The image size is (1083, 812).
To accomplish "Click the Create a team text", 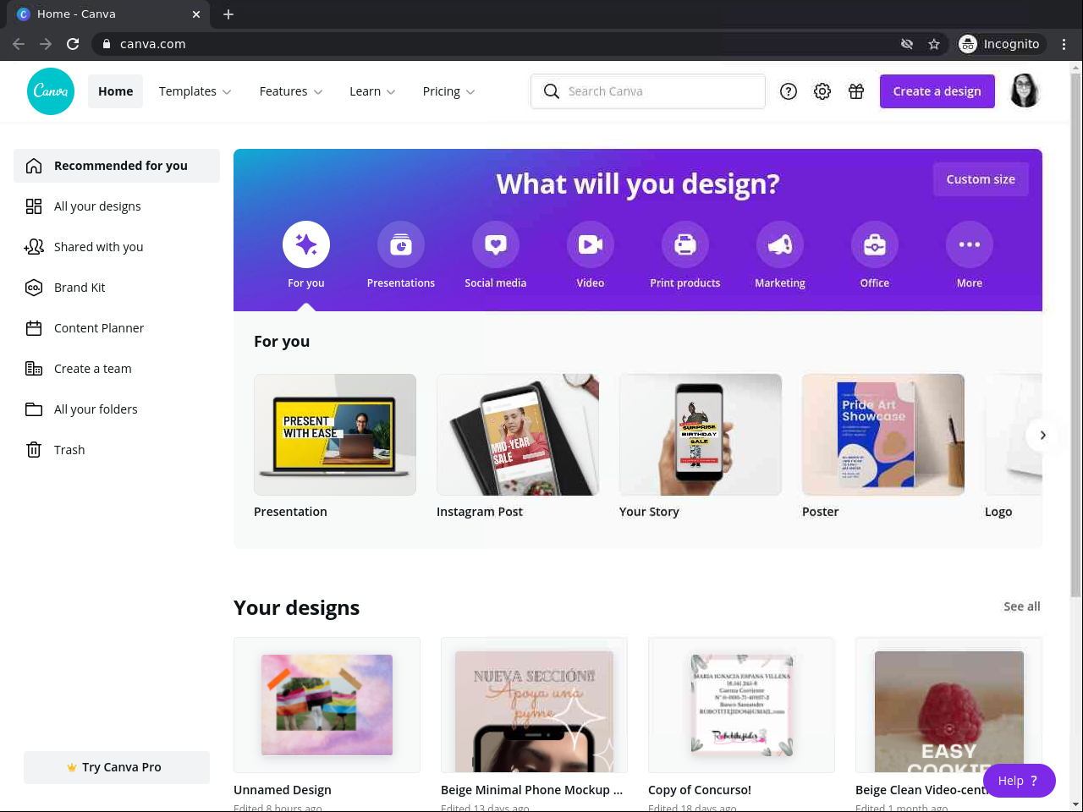I will click(x=93, y=369).
